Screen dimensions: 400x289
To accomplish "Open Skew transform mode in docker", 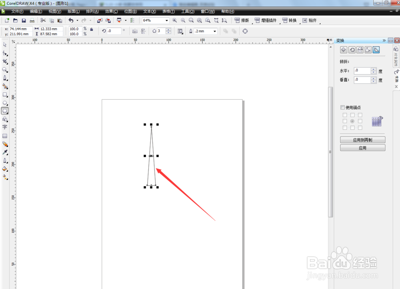I will click(376, 50).
